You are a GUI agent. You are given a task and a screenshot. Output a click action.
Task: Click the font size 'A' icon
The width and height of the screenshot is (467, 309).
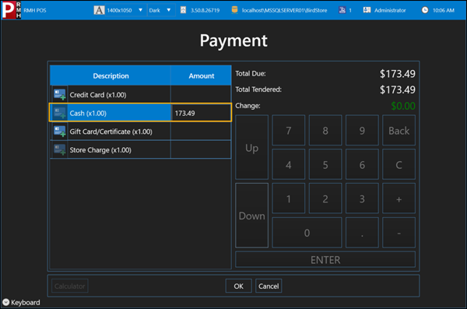(99, 10)
